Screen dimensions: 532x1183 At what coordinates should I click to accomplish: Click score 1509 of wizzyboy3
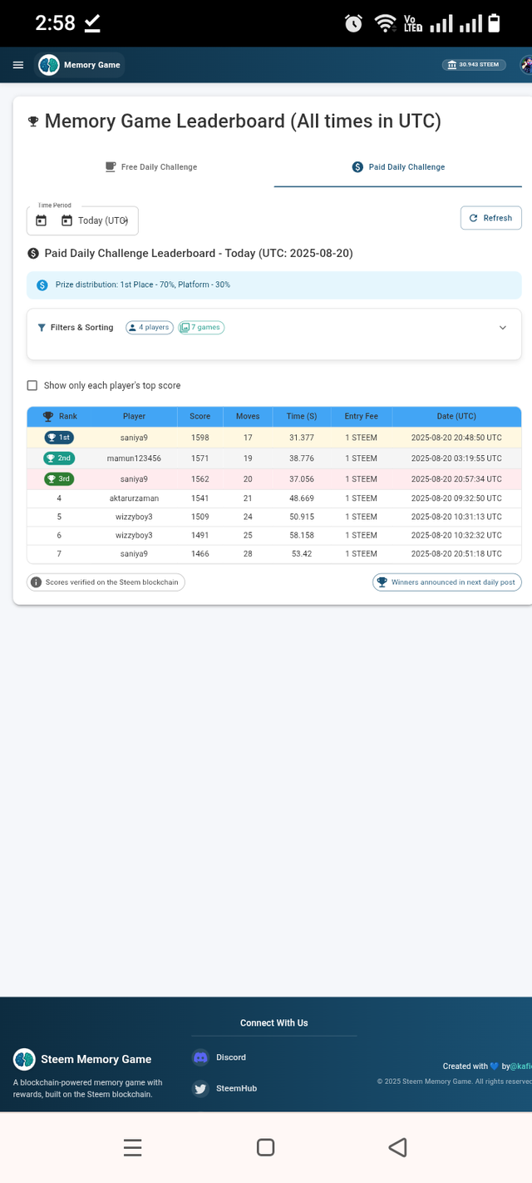(x=200, y=517)
